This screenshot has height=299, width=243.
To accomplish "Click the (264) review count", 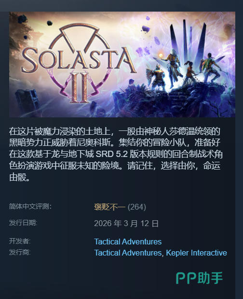I will pos(137,207).
